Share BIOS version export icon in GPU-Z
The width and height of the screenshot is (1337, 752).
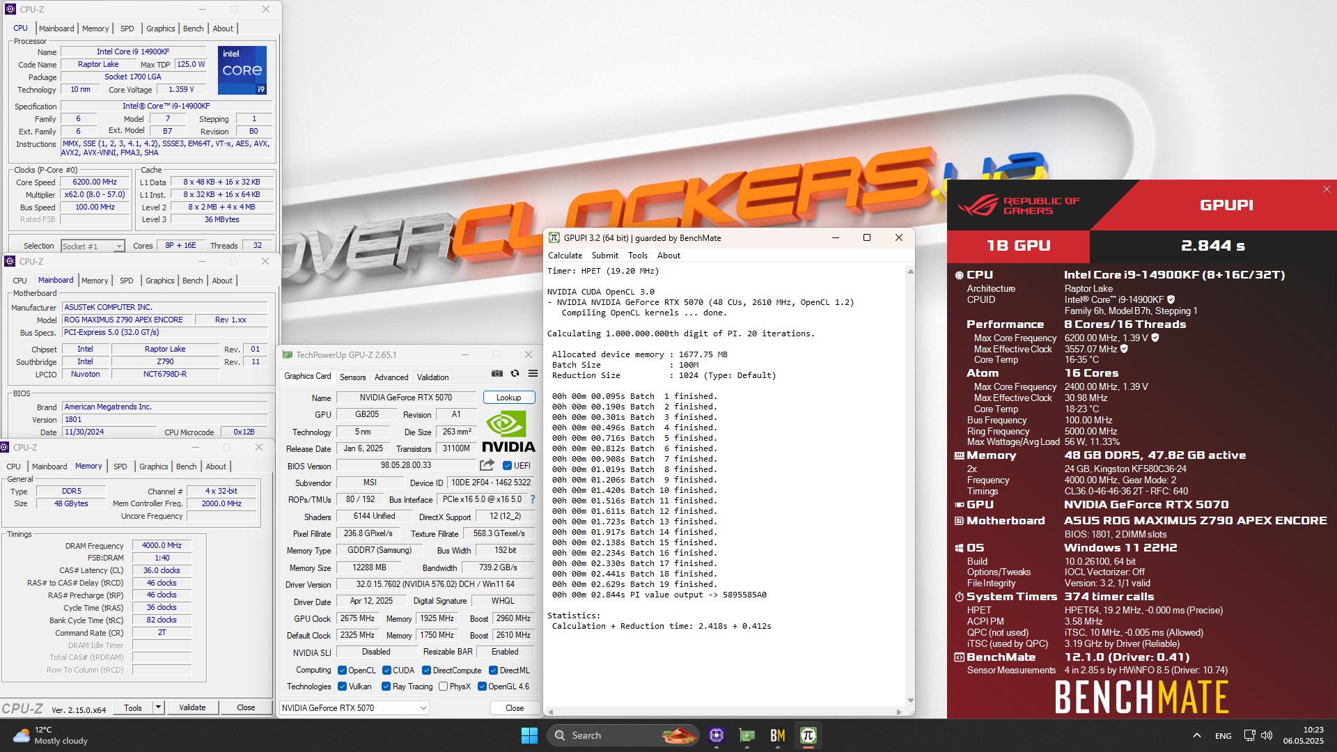(487, 465)
